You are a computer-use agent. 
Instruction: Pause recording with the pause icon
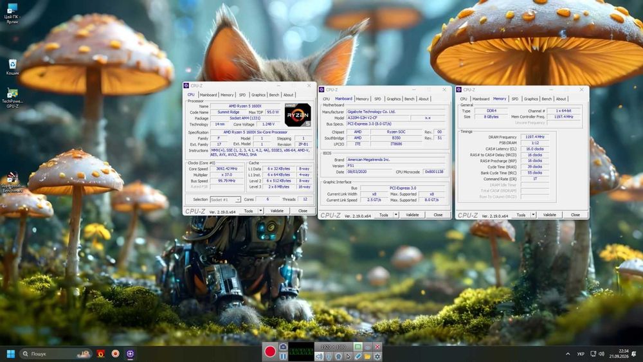[x=284, y=356]
